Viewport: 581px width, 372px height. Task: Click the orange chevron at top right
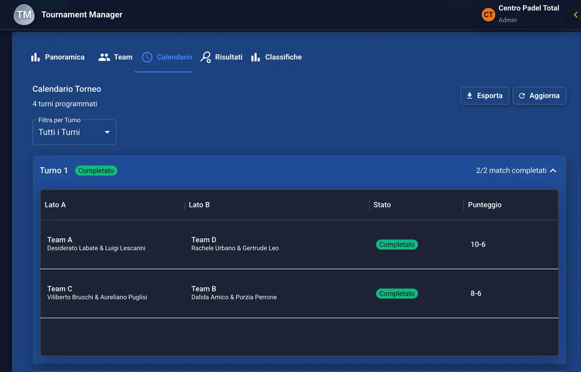576,15
